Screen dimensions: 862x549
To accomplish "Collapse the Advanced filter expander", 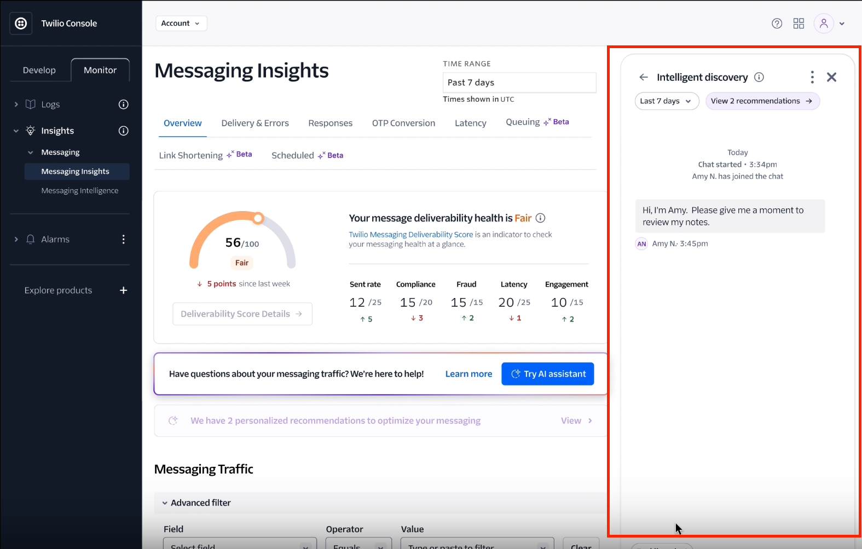I will [x=165, y=503].
